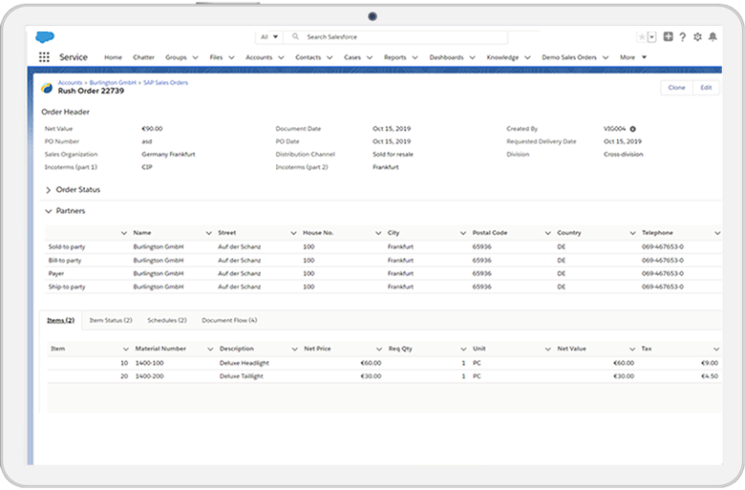This screenshot has height=490, width=745.
Task: Select the Items (2) tab
Action: pyautogui.click(x=61, y=320)
